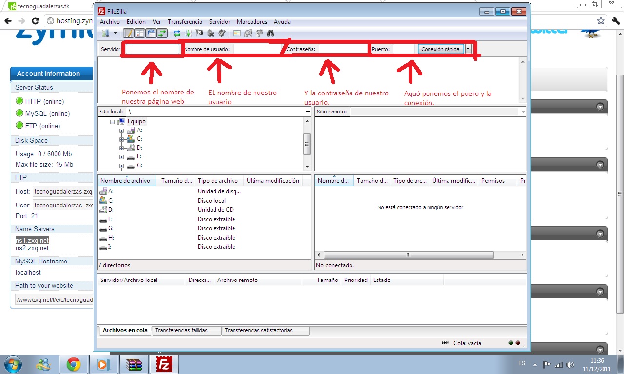
Task: Switch to Transferencias fallidas tab
Action: click(x=187, y=330)
